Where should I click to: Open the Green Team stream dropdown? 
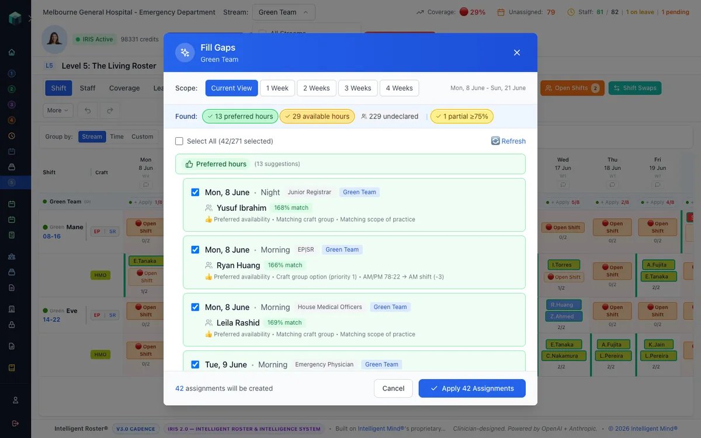coord(284,12)
